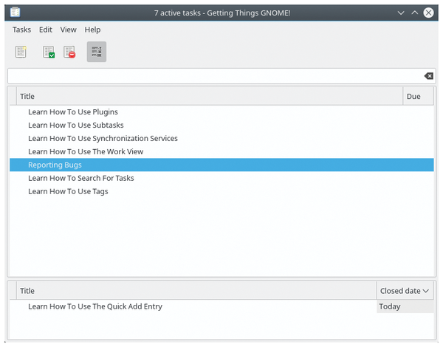
Task: Minimize the window using the down chevron
Action: pos(401,13)
